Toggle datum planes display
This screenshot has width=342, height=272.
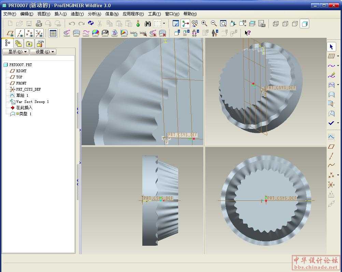tap(10, 33)
